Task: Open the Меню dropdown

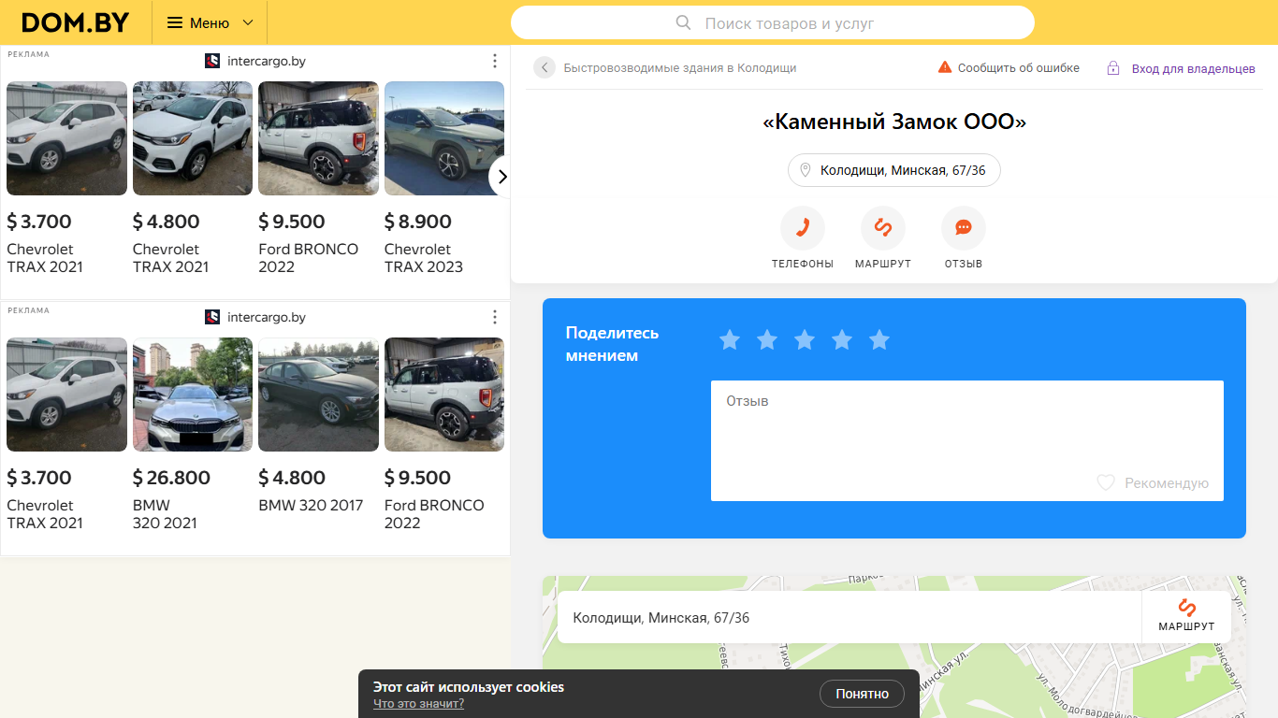Action: [x=210, y=22]
